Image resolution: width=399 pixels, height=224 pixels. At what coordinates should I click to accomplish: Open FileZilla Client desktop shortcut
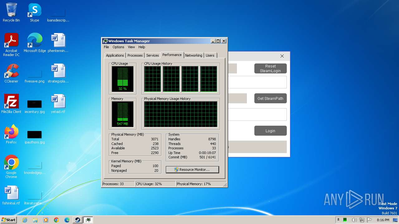tap(11, 104)
